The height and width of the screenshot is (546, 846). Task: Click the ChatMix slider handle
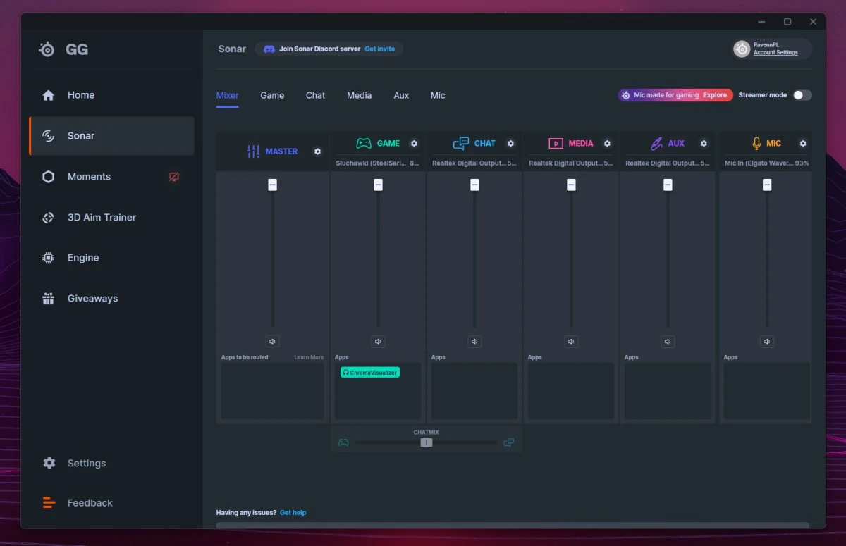pyautogui.click(x=427, y=442)
